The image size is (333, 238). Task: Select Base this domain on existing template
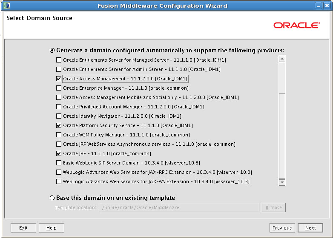pos(52,198)
